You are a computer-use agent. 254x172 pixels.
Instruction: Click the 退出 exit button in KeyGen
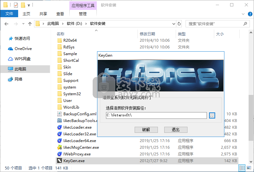[176, 130]
